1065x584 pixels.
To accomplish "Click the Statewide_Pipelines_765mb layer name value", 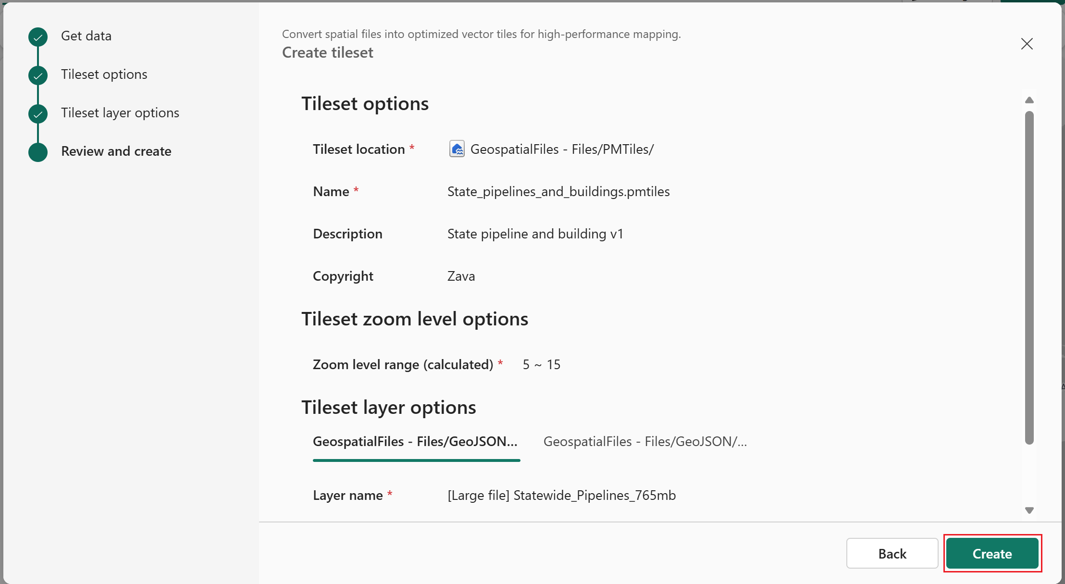I will pos(561,496).
